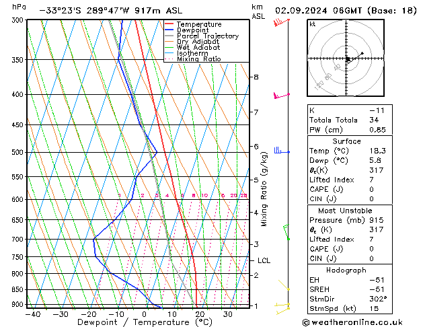Click the 850 pressure level label
The width and height of the screenshot is (423, 327).
(19, 289)
